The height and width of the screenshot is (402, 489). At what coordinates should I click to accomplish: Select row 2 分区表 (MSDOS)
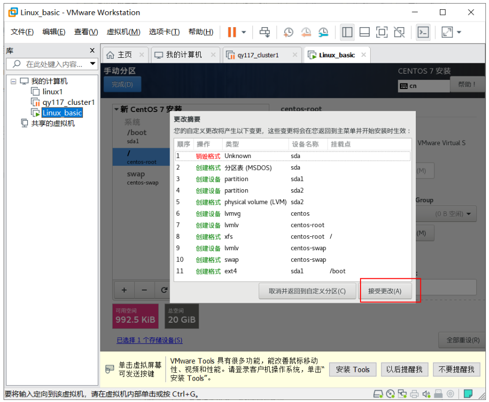click(292, 168)
